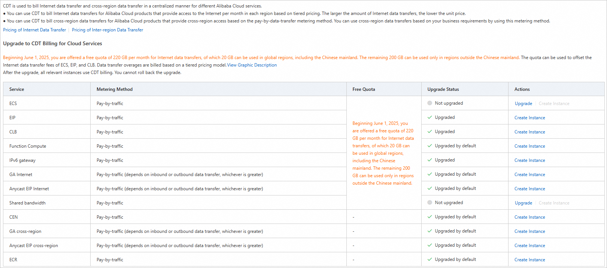Click the Not upgraded status for ECS
The height and width of the screenshot is (268, 607).
click(x=449, y=103)
